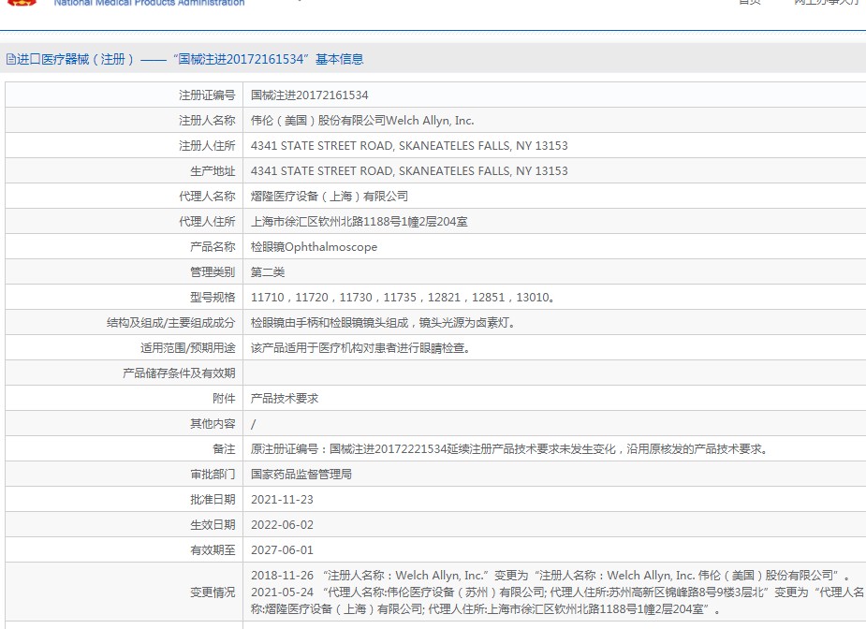This screenshot has width=866, height=629.
Task: Click the 注册人住所 label
Action: pyautogui.click(x=207, y=146)
